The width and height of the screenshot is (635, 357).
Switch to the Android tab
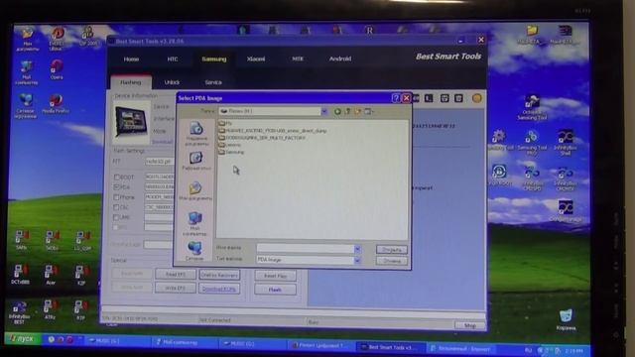point(340,59)
